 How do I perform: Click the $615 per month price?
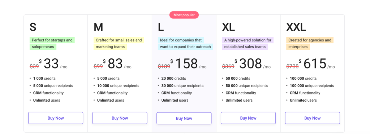pos(317,64)
